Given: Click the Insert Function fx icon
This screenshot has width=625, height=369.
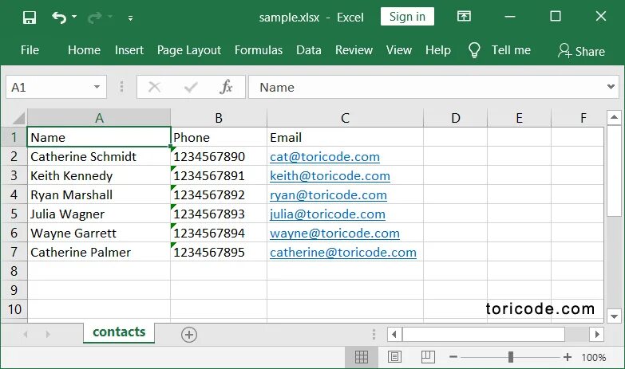Looking at the screenshot, I should click(x=226, y=87).
